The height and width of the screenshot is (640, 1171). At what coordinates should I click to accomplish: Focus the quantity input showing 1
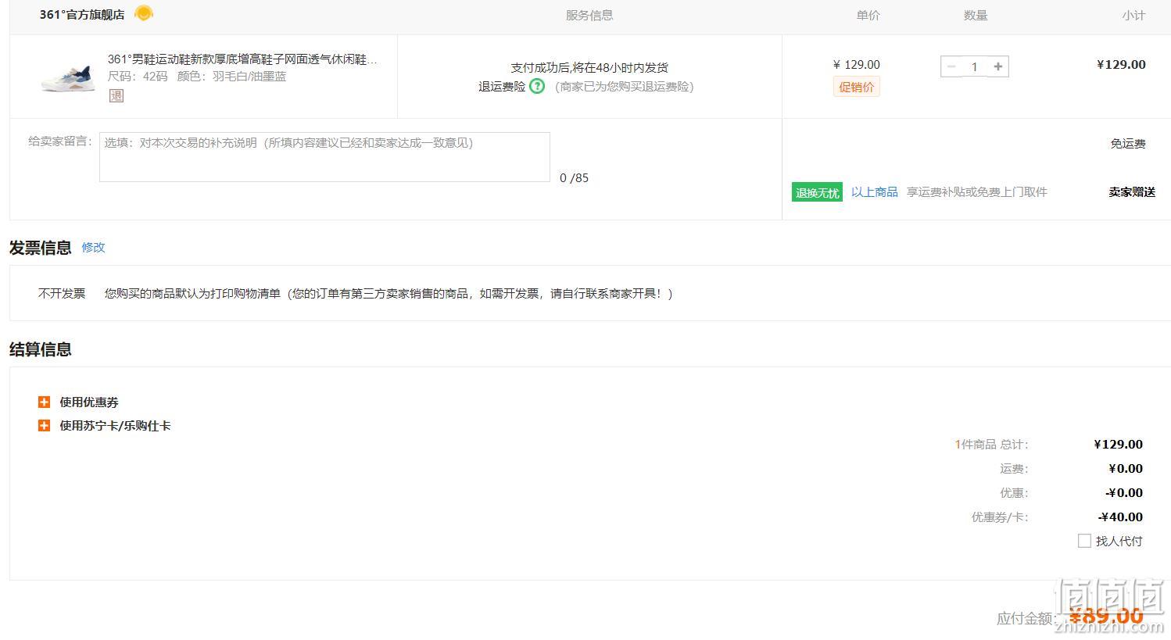tap(975, 66)
